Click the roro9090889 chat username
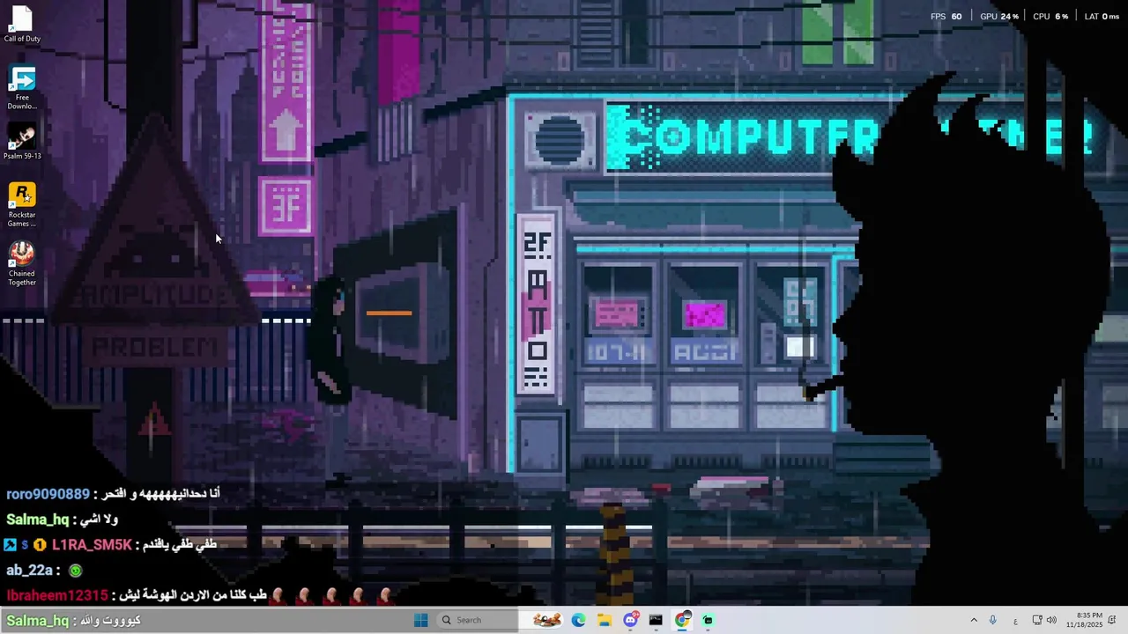The width and height of the screenshot is (1128, 634). pyautogui.click(x=48, y=494)
